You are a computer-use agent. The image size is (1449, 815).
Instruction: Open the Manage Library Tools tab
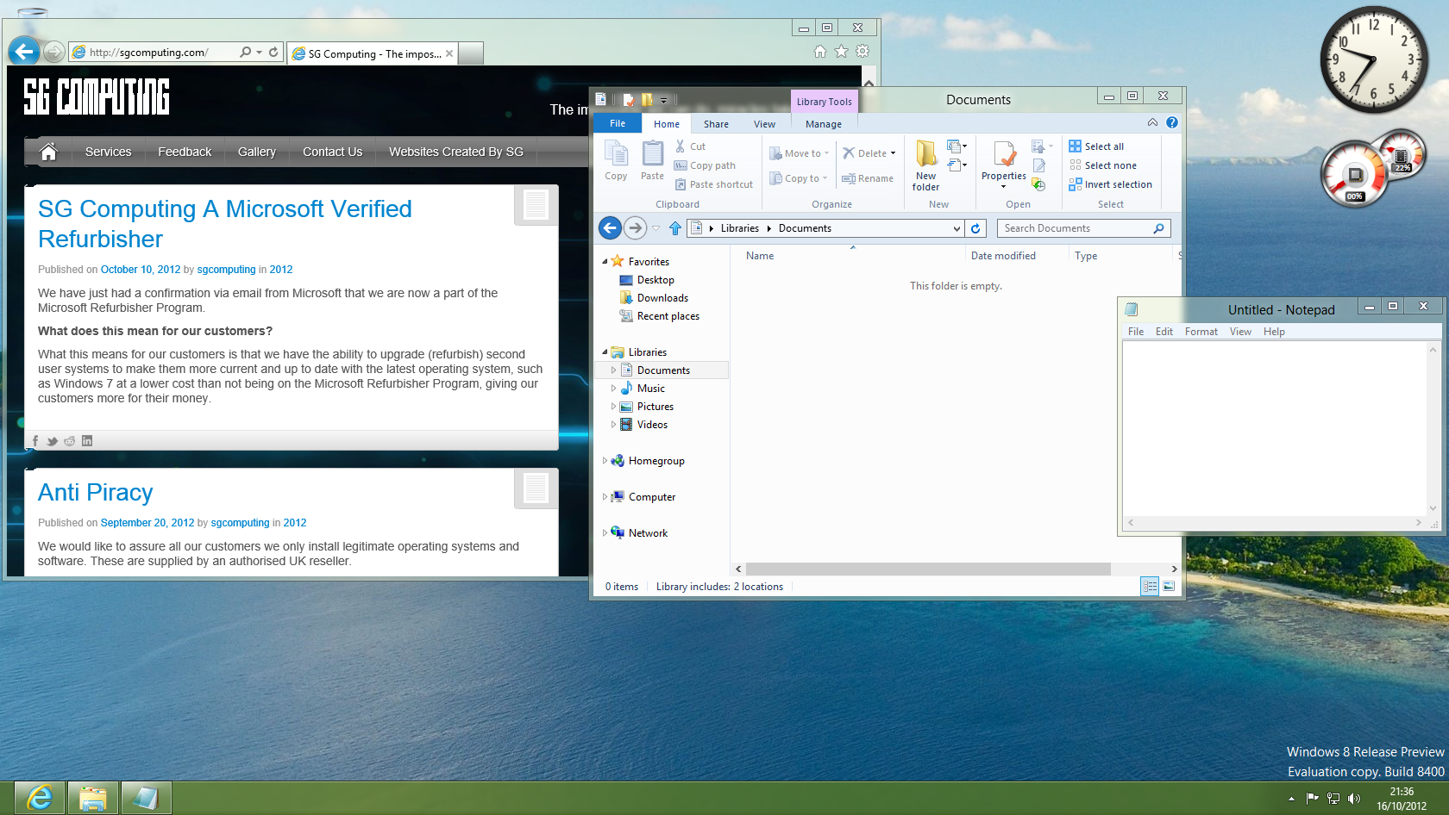pos(824,124)
